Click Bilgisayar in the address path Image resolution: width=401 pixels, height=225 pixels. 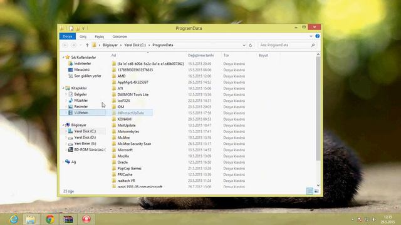[x=110, y=45]
